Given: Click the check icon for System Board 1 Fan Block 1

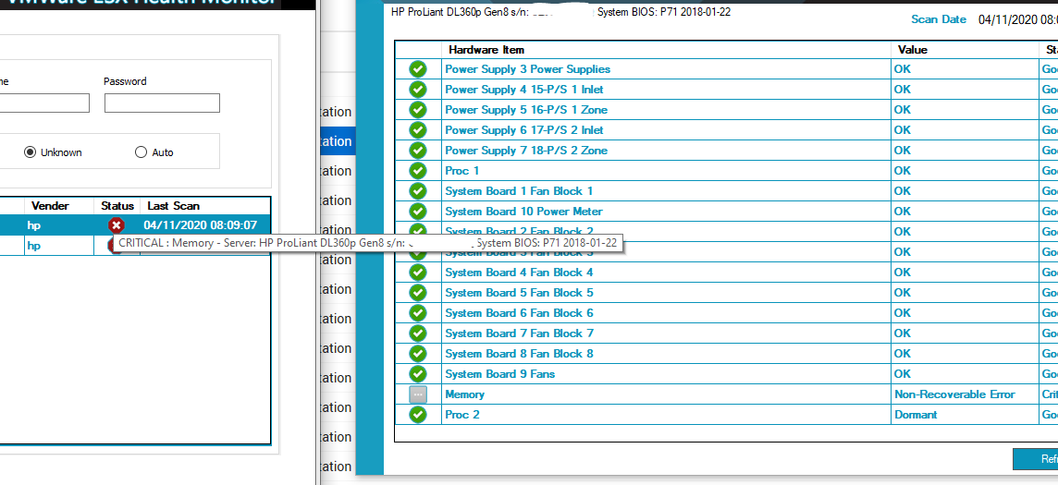Looking at the screenshot, I should click(x=418, y=191).
